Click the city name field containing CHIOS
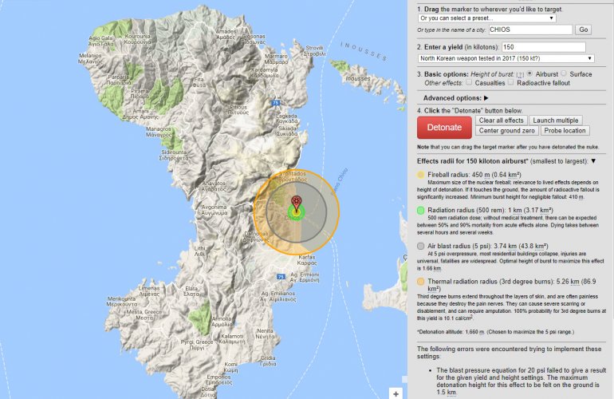Image resolution: width=614 pixels, height=399 pixels. pyautogui.click(x=530, y=30)
